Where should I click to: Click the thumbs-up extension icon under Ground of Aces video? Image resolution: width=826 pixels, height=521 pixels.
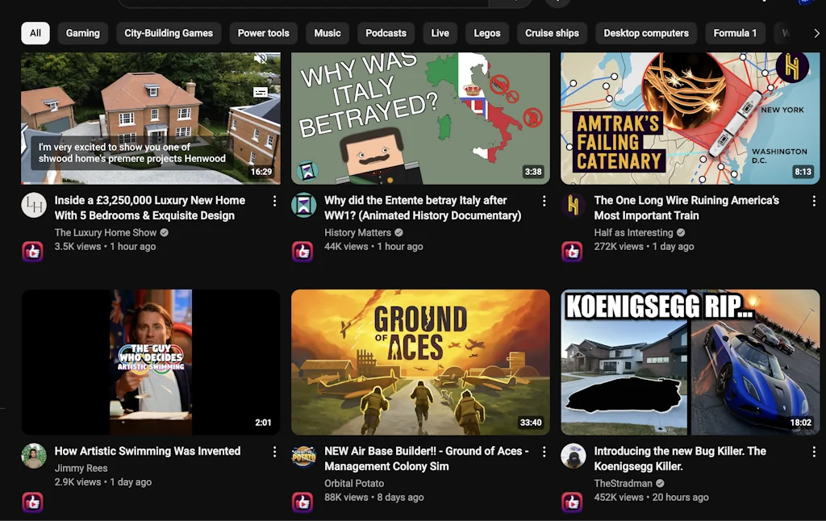[302, 502]
